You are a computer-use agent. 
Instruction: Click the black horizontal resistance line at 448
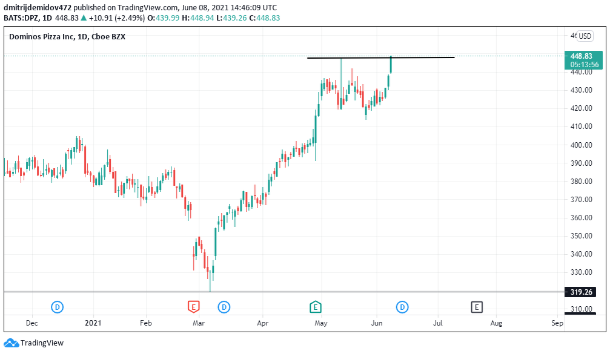click(x=380, y=58)
